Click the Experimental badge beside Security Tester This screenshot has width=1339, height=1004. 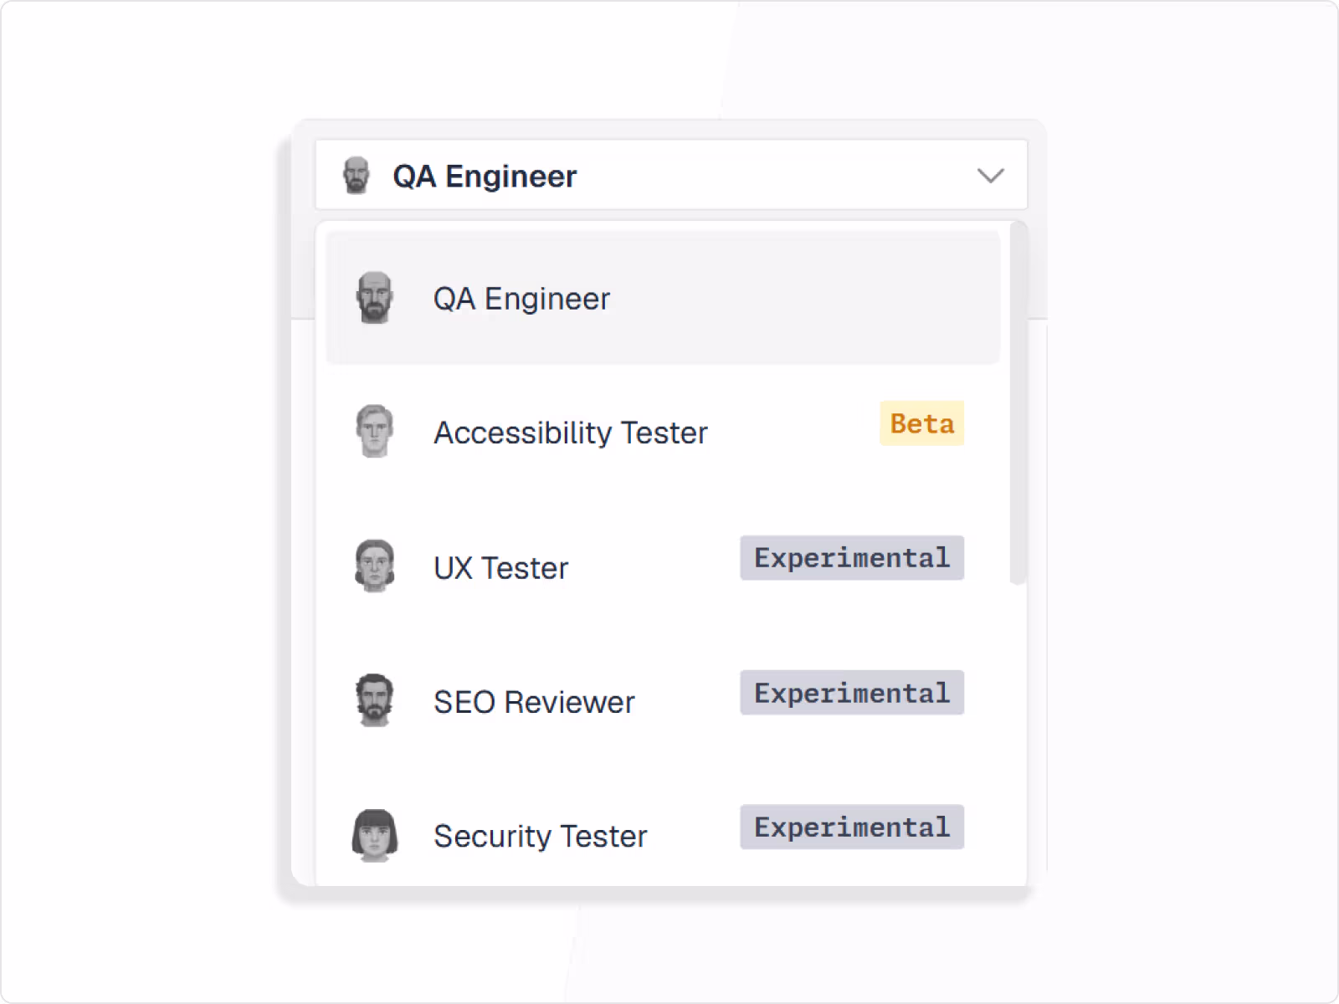point(852,827)
